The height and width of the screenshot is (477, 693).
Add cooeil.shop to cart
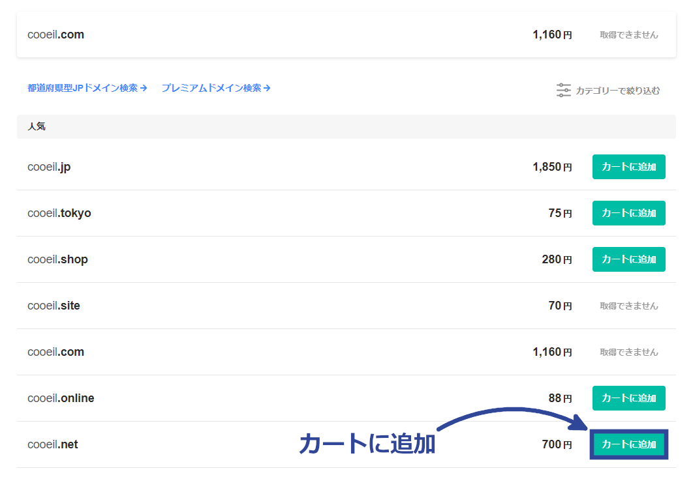(x=628, y=259)
